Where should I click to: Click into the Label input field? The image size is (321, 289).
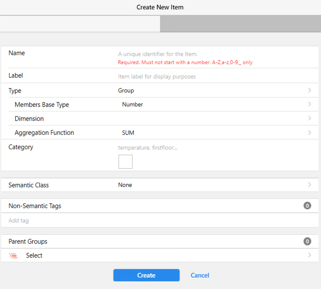[212, 77]
